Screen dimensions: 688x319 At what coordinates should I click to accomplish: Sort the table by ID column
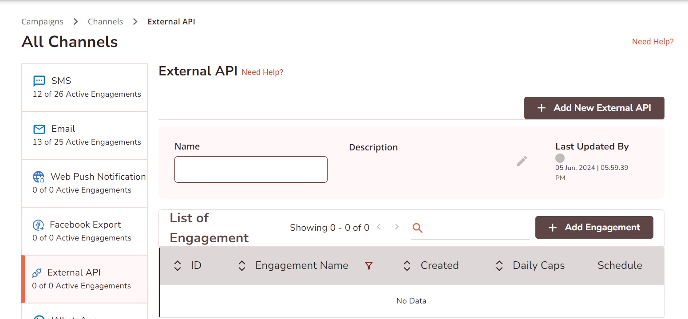(178, 266)
